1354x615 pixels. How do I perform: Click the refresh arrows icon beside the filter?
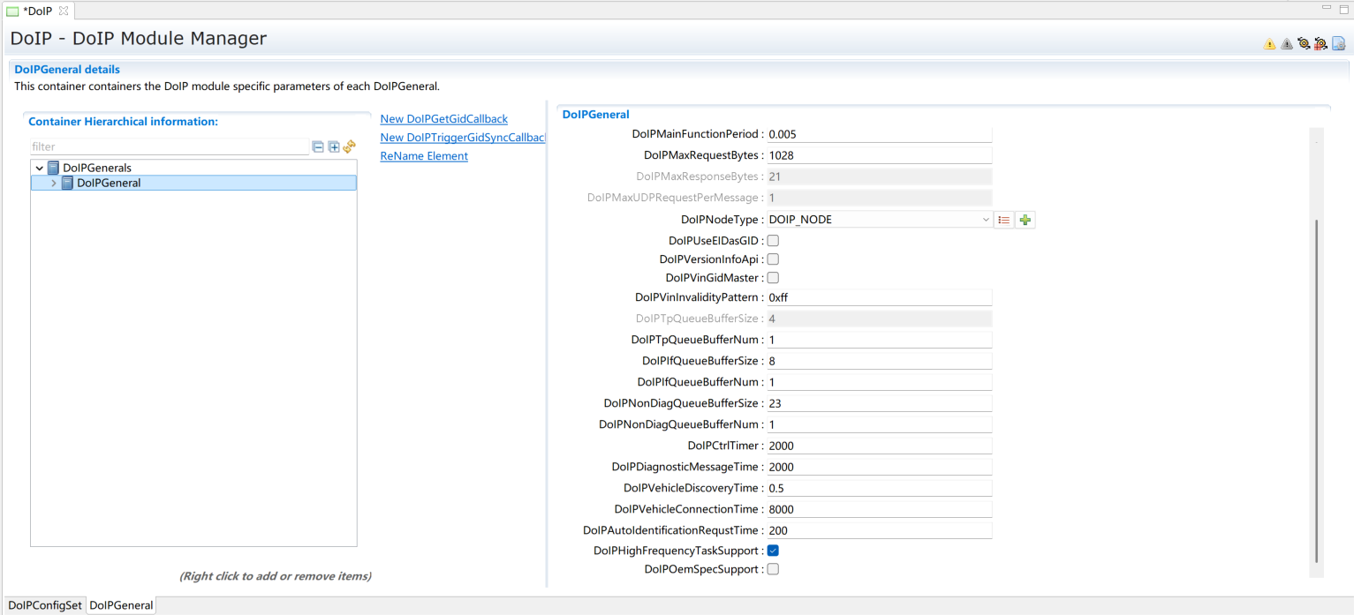(349, 147)
